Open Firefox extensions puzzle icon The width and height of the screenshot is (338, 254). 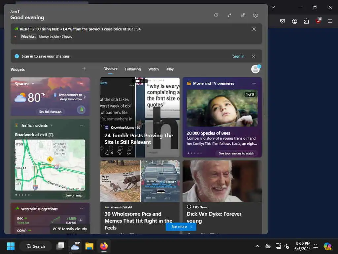306,21
